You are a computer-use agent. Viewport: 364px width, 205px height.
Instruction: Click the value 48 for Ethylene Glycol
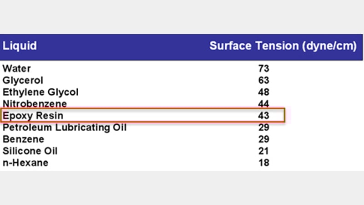pos(263,92)
